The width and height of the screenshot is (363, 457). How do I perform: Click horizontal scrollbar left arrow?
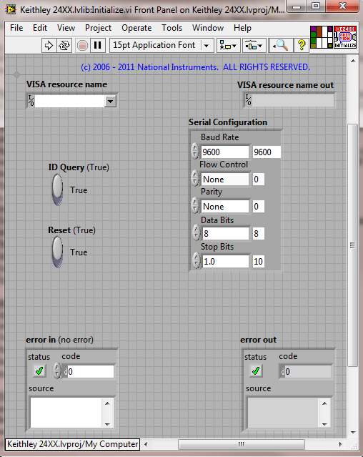pos(146,444)
